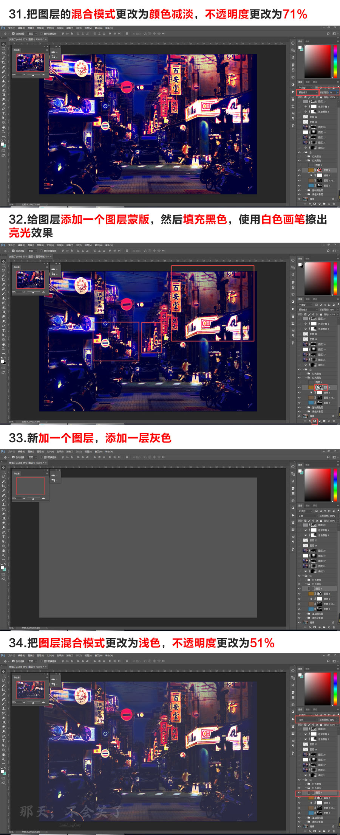
Task: Expand 基础调色层 group in step 31 screenshot
Action: pyautogui.click(x=306, y=190)
